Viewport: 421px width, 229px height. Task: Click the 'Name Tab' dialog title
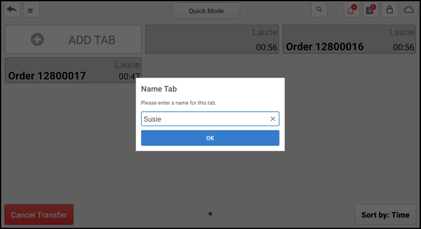159,89
